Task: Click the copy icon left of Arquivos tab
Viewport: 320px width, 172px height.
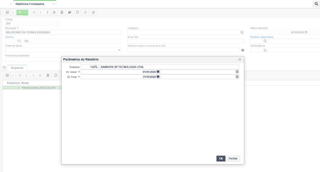Action: (5, 68)
